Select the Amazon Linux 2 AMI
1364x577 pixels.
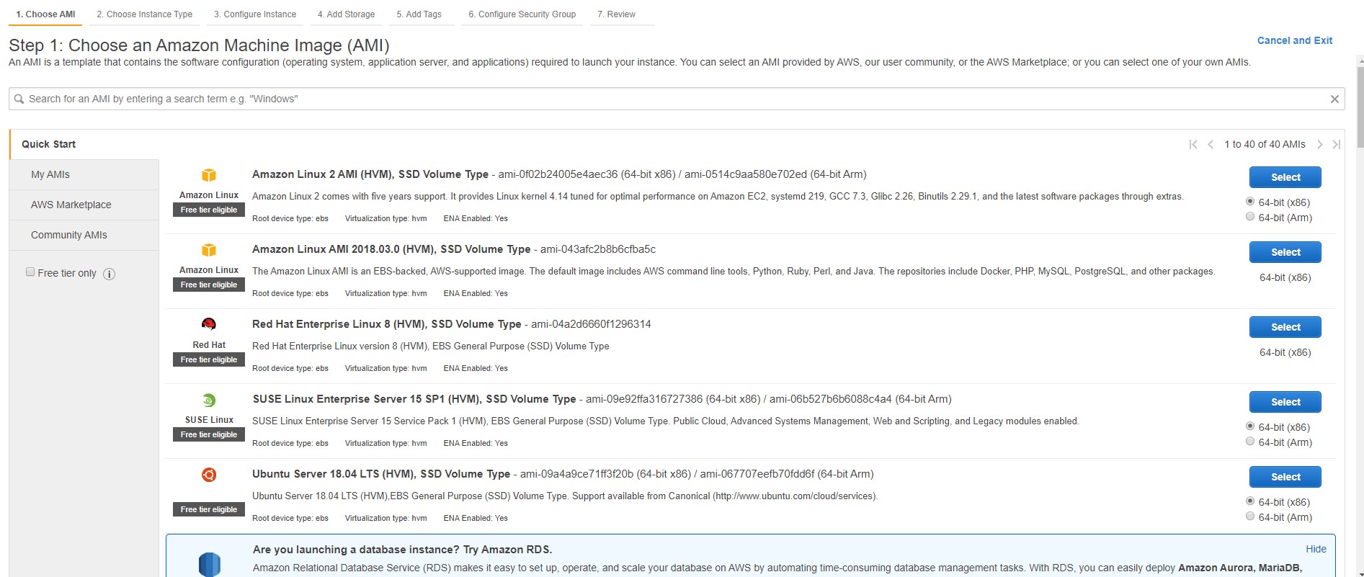pos(1285,177)
